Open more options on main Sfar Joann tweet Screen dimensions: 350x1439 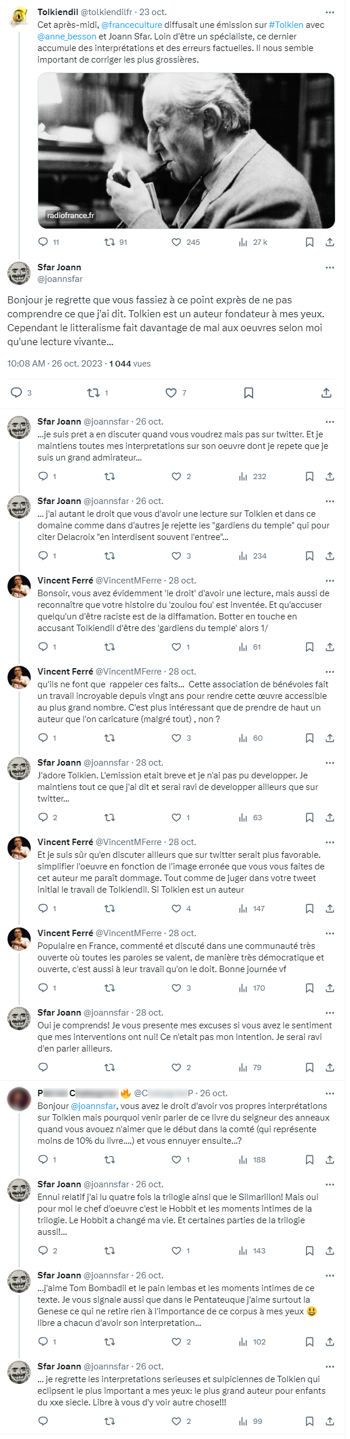click(x=330, y=267)
